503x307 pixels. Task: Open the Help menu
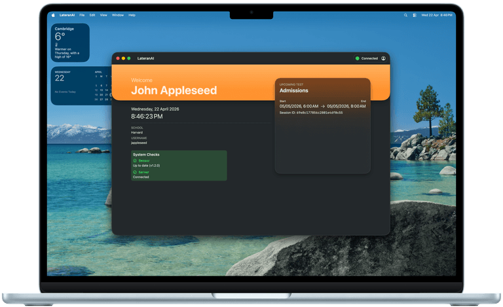coord(132,15)
